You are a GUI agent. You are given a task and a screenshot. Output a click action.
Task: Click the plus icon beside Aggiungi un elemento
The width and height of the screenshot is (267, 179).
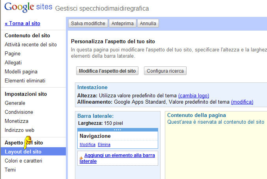click(x=81, y=157)
